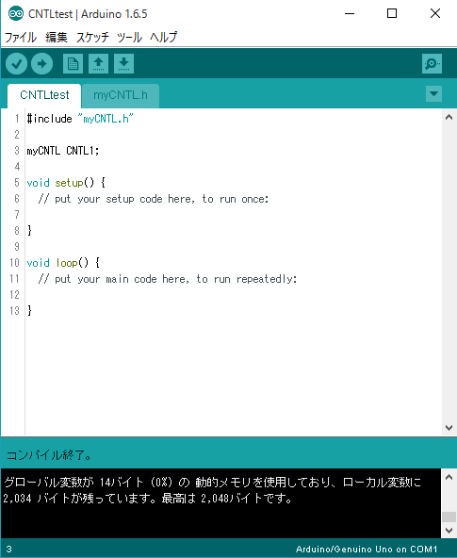The width and height of the screenshot is (457, 558).
Task: Click the Upload arrow icon
Action: [x=42, y=64]
